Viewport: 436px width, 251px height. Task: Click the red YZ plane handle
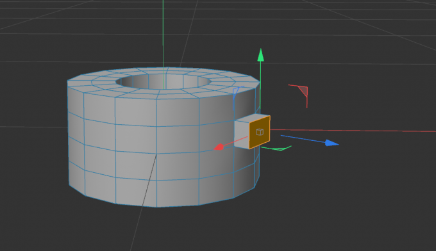[302, 91]
